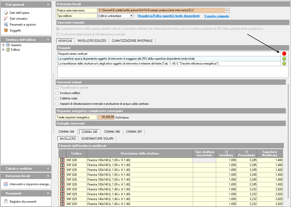Expand Calcoli e verifiche panel
This screenshot has height=207, width=291.
tap(48, 169)
